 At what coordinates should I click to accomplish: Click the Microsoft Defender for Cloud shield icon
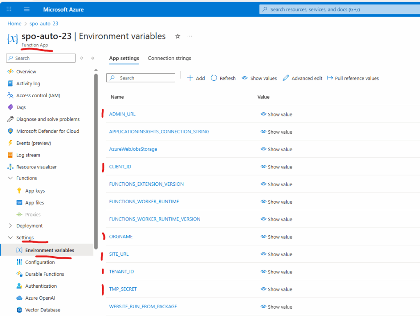click(10, 131)
